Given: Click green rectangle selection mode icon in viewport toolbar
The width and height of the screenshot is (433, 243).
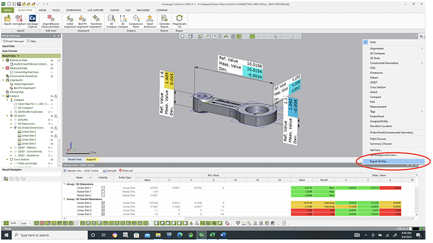Looking at the screenshot, I should [252, 36].
